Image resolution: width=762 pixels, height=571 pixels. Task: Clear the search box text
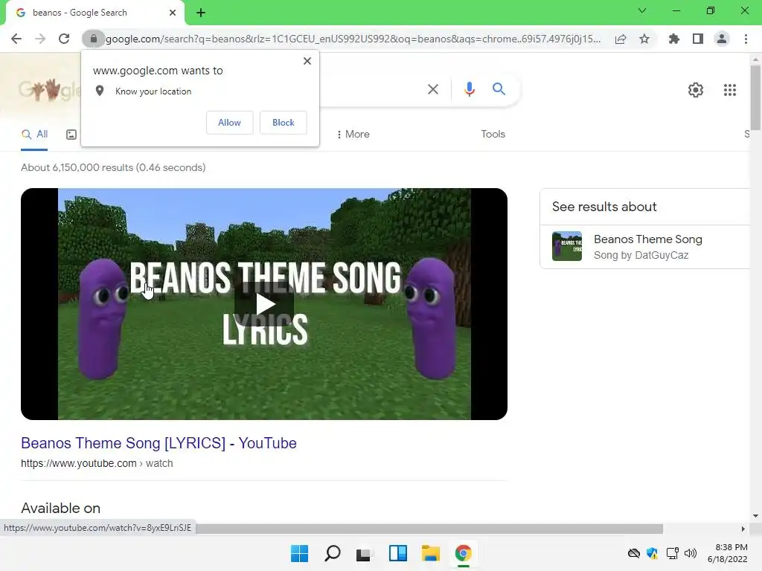432,89
